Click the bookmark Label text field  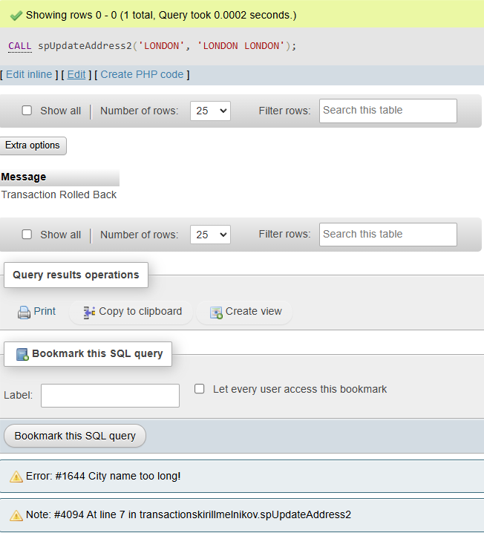[110, 396]
